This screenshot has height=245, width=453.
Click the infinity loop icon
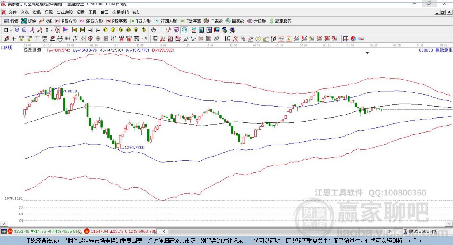(x=361, y=39)
